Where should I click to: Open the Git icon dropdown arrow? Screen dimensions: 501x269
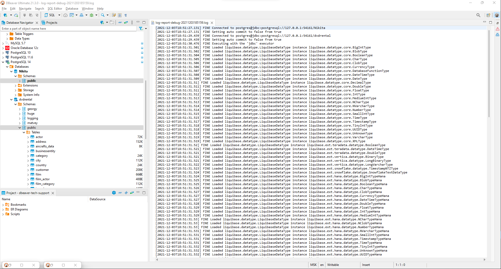(x=76, y=15)
